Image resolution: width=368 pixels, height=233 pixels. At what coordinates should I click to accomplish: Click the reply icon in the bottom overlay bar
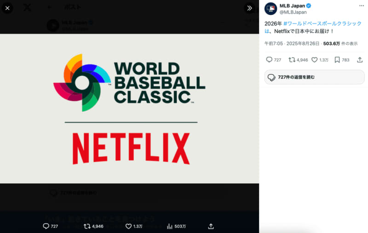[46, 226]
